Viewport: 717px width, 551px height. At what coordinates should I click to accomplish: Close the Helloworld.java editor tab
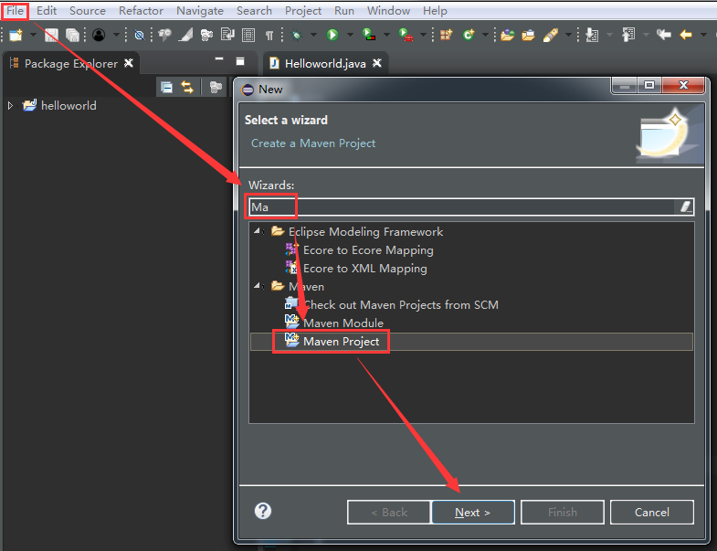tap(377, 63)
